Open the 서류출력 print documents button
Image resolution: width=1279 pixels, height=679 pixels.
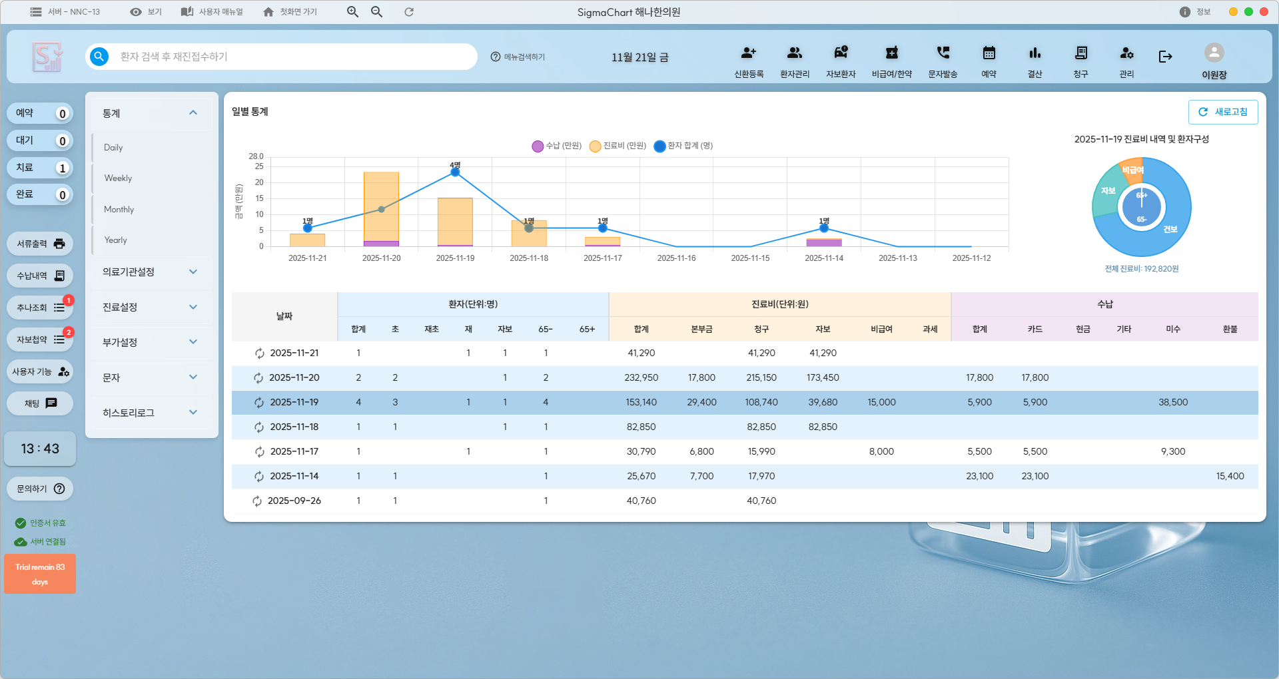(40, 244)
